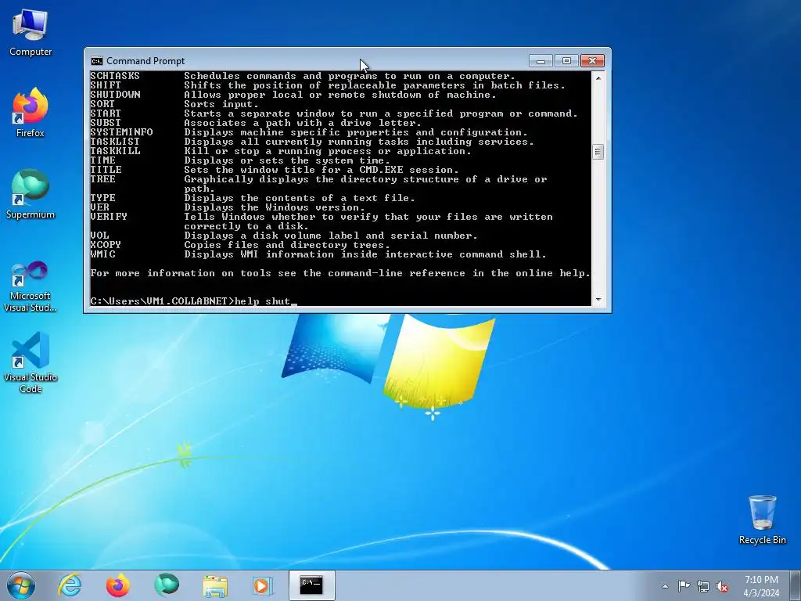This screenshot has width=801, height=601.
Task: Select the Recycle Bin icon
Action: coord(762,520)
